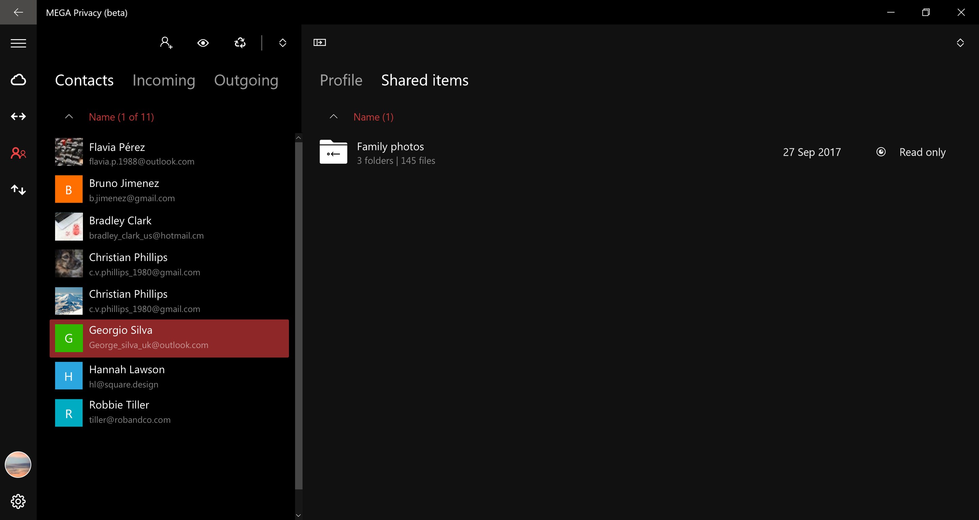Screen dimensions: 979x520
Task: Click the refresh contacts icon
Action: 240,42
